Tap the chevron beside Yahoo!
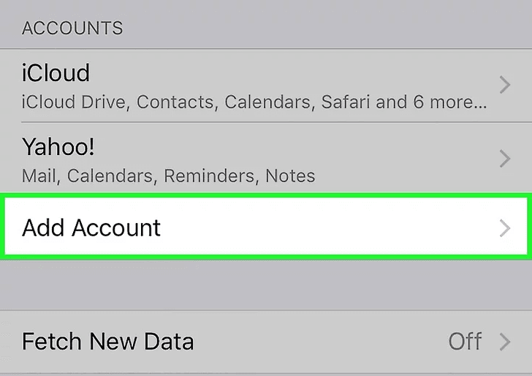This screenshot has height=376, width=532. pyautogui.click(x=504, y=157)
